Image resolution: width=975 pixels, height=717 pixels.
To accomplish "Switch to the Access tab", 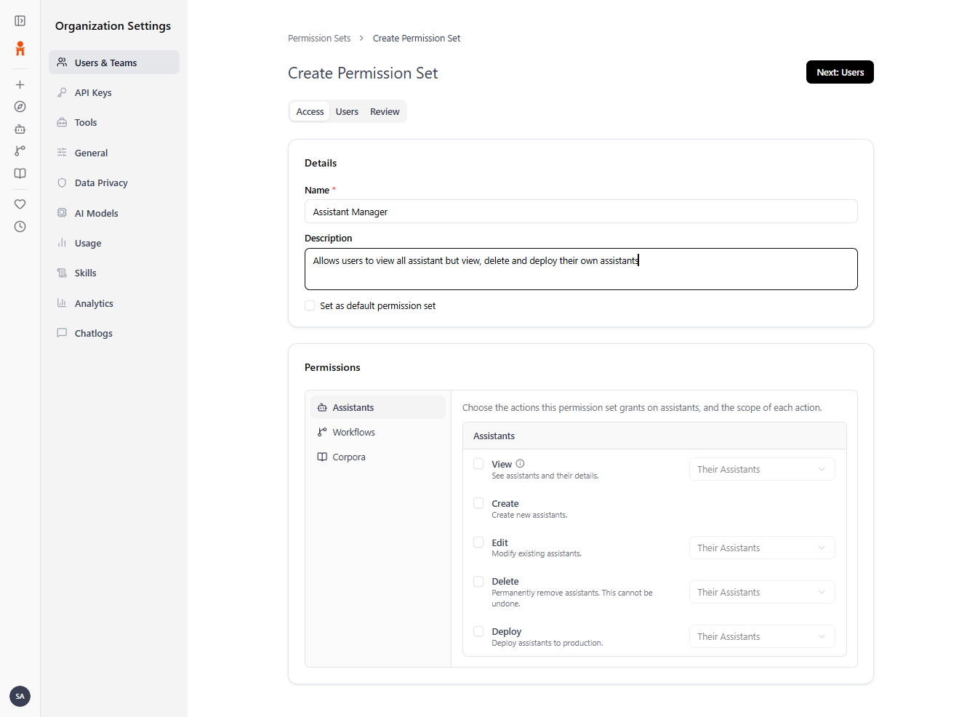I will tap(310, 111).
